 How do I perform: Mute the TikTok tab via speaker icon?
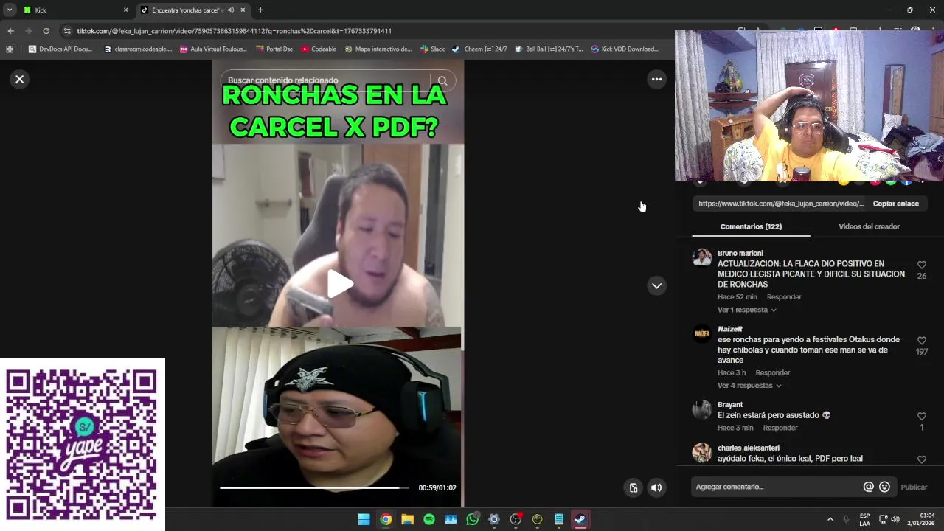click(231, 10)
